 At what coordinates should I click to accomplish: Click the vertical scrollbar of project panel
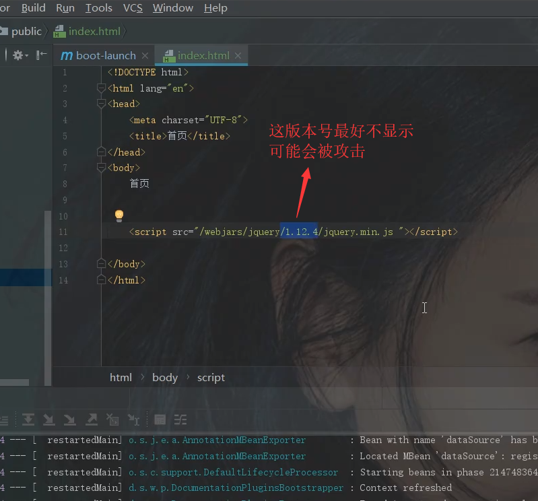[x=48, y=298]
